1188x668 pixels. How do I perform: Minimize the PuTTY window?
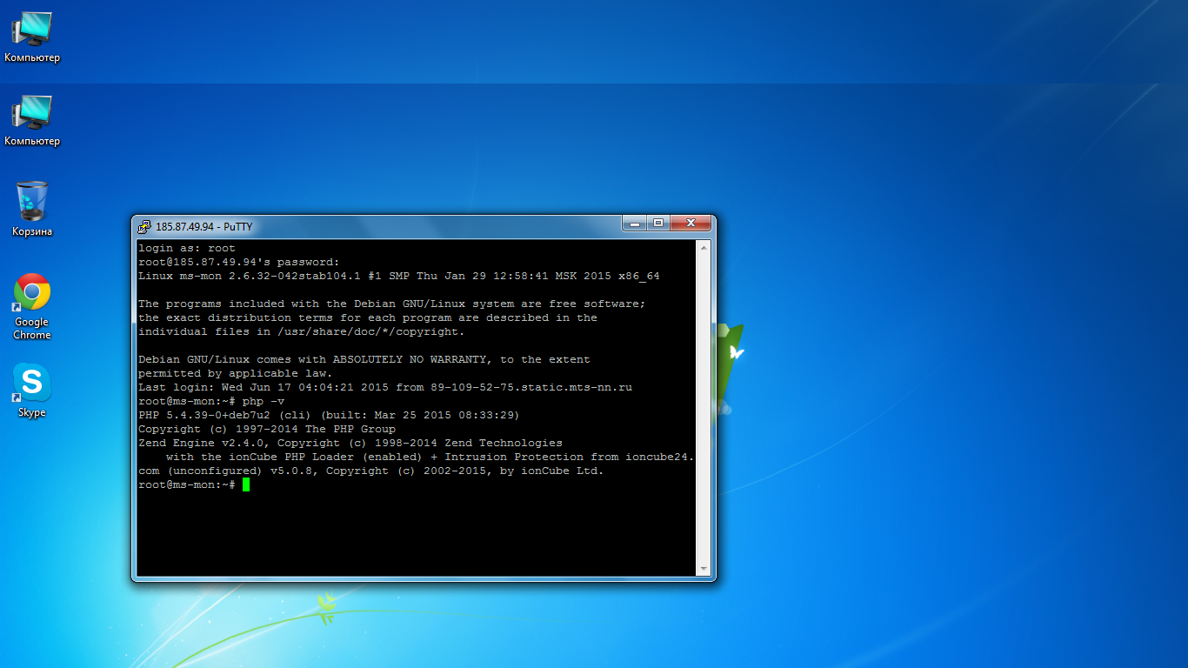636,224
